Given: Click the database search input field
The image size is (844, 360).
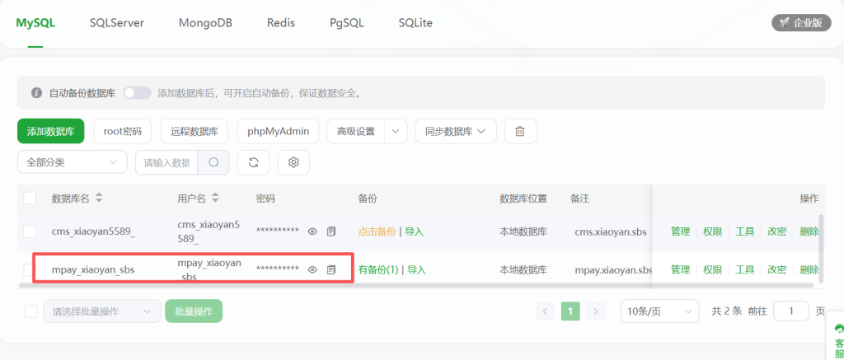Looking at the screenshot, I should tap(166, 162).
